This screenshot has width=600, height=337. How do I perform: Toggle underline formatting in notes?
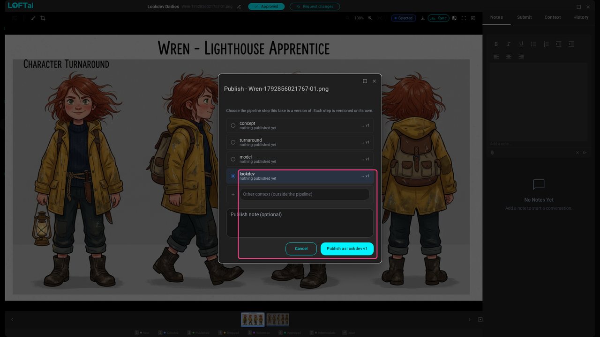[521, 44]
